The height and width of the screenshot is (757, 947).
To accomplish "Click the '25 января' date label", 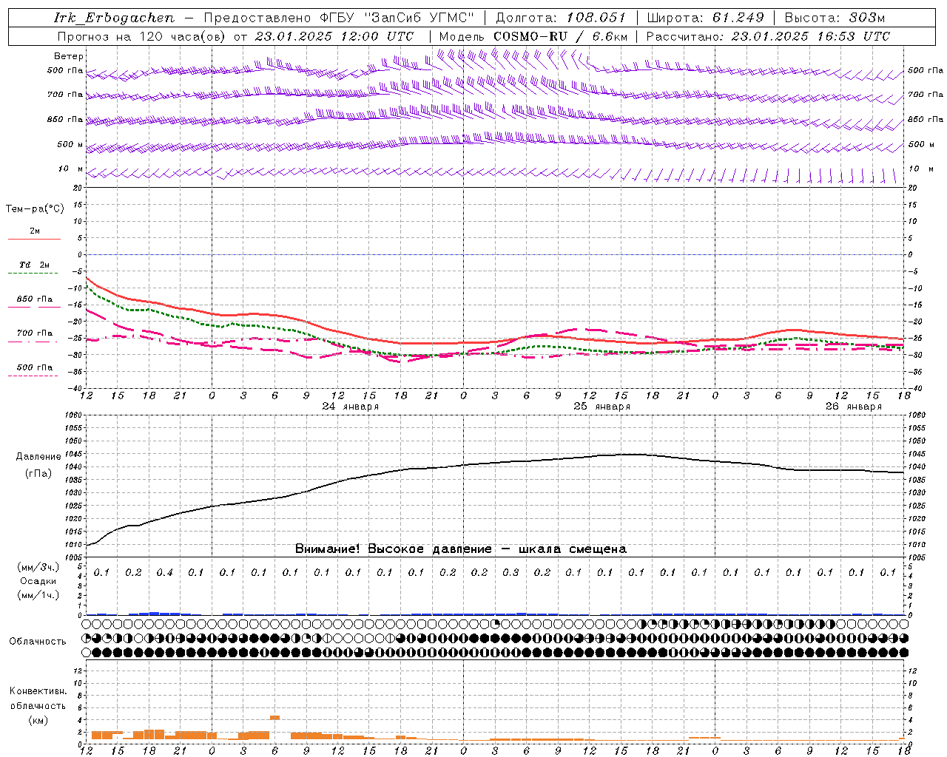I will click(x=602, y=407).
